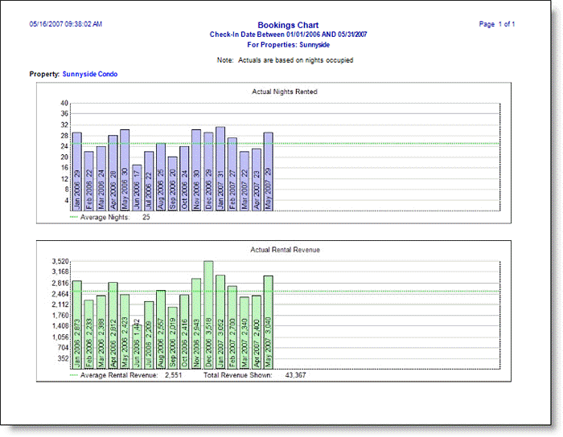The image size is (563, 437).
Task: Select the Sep 2006 bar in Rental Revenue chart
Action: click(173, 337)
